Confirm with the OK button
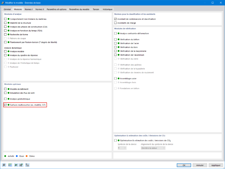This screenshot has width=225, height=169. (184, 165)
